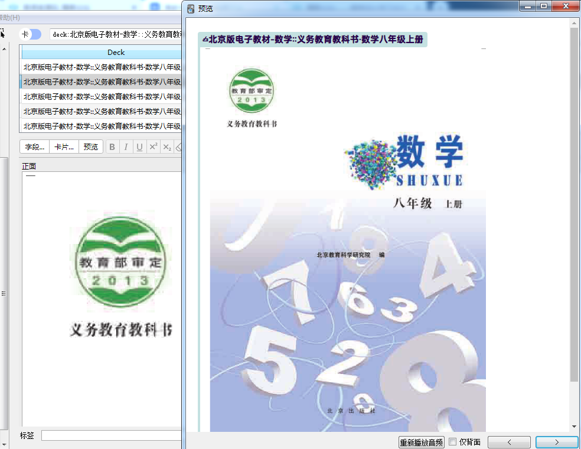This screenshot has width=581, height=449.
Task: Click the preview window title bar icon
Action: point(191,8)
